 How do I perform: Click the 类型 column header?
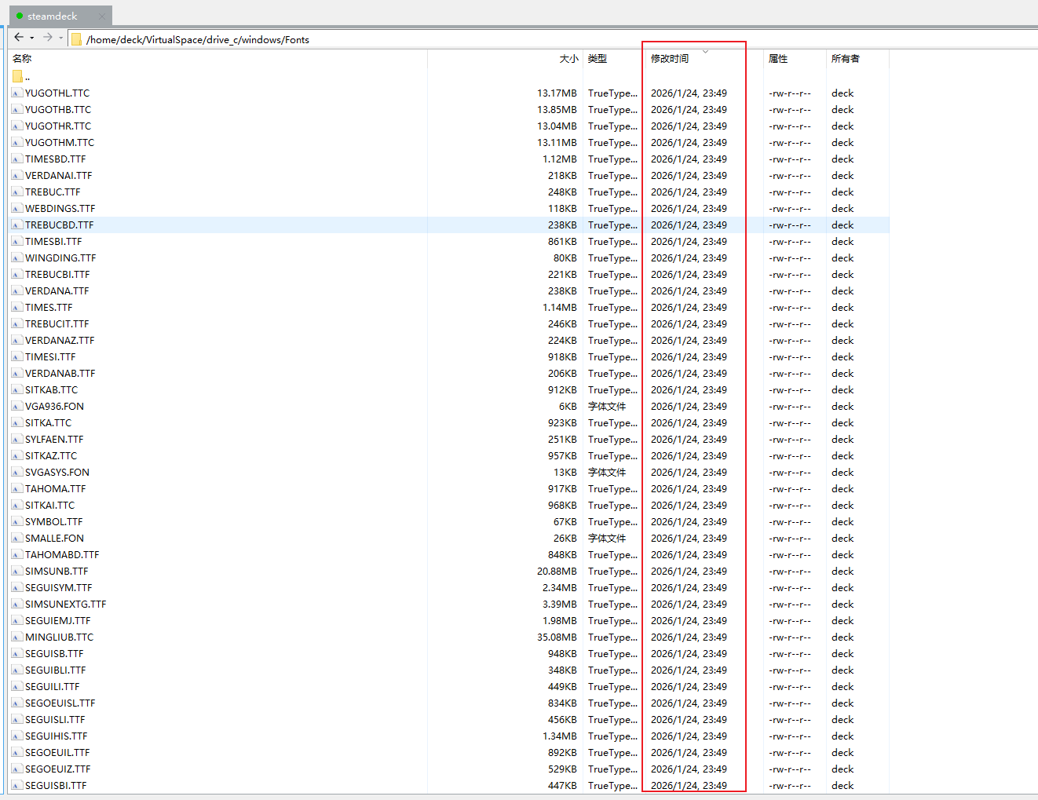[x=598, y=58]
